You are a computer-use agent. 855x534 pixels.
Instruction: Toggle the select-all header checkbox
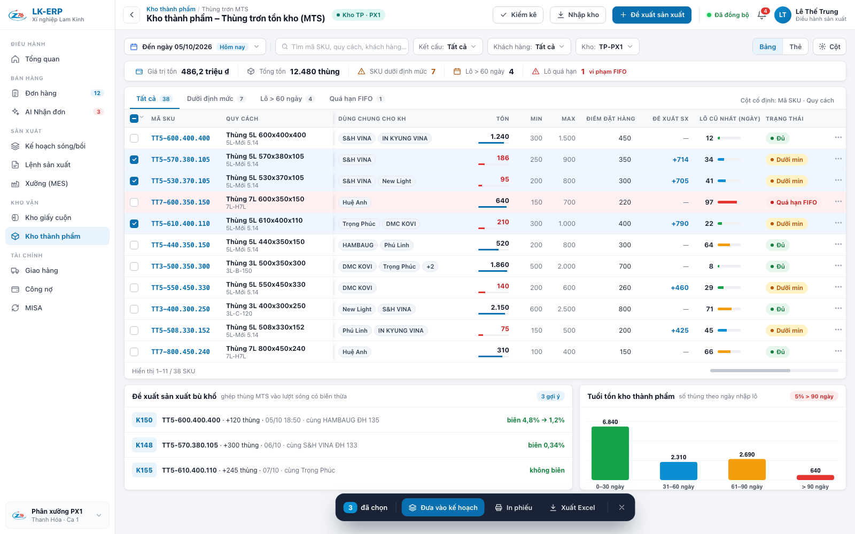pyautogui.click(x=134, y=119)
